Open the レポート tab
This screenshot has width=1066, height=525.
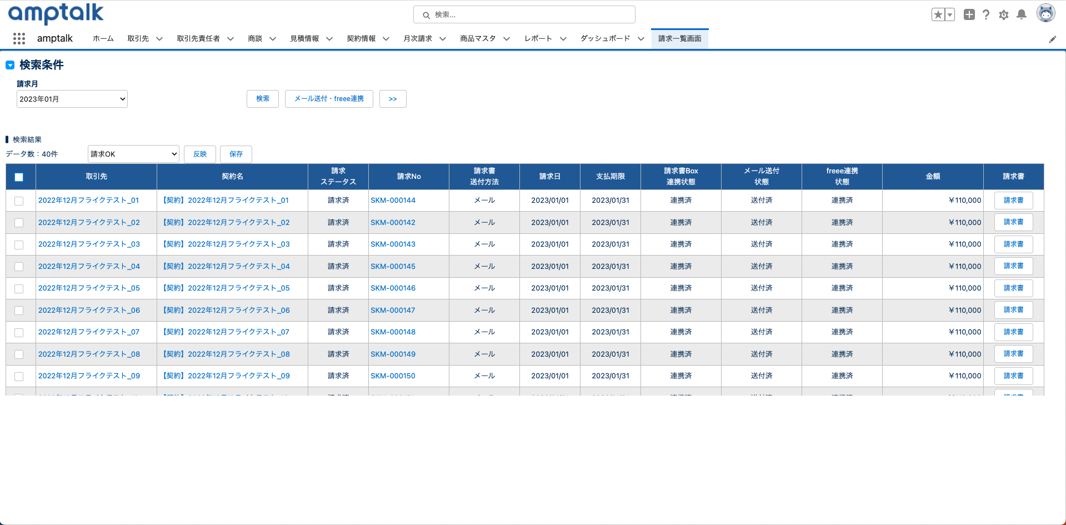pyautogui.click(x=538, y=38)
